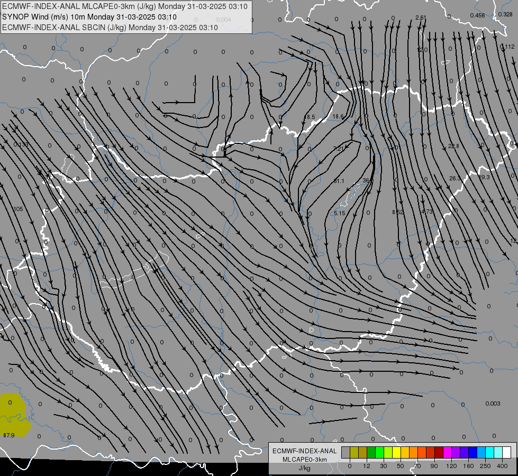This screenshot has width=518, height=476.
Task: Pick the pure blue legend swatch
Action: pos(472,452)
